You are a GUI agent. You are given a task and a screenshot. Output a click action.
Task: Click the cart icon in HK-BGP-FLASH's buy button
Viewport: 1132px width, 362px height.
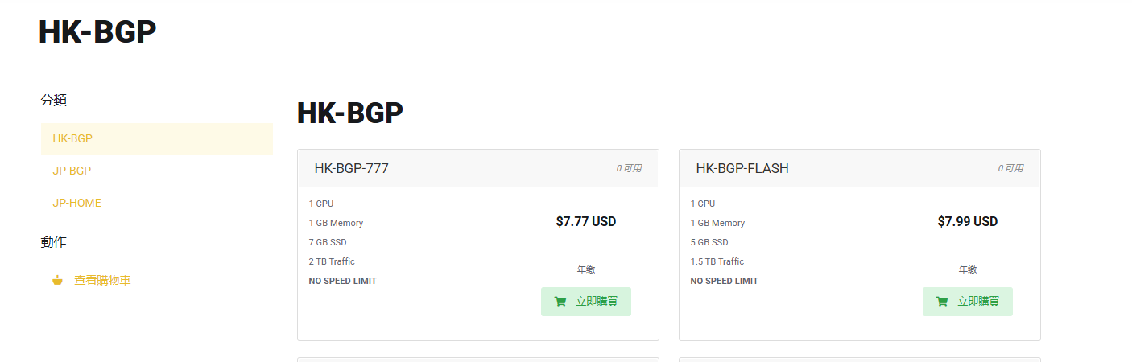pos(942,302)
